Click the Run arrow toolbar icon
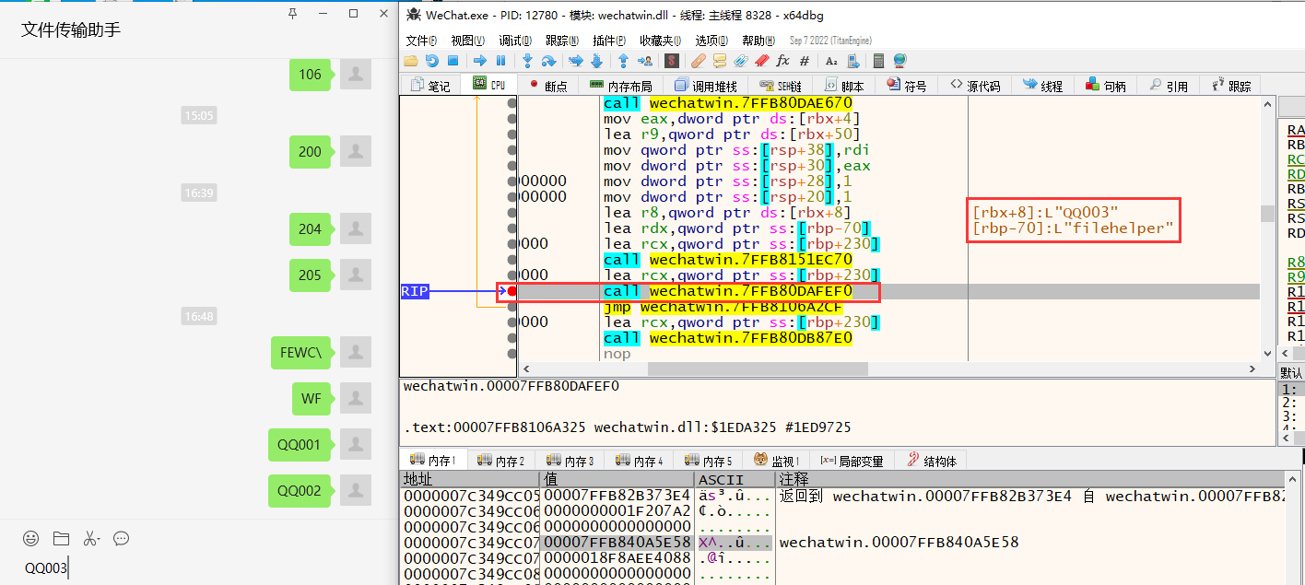Viewport: 1305px width, 585px height. pos(479,61)
